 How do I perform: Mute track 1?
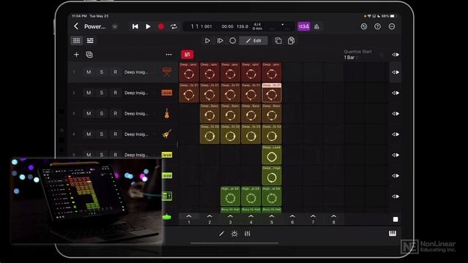[88, 72]
